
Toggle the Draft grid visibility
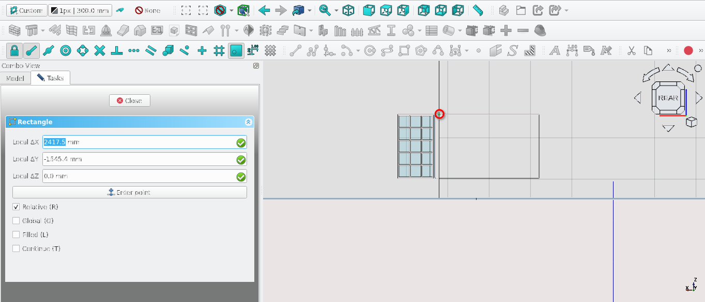[x=270, y=51]
